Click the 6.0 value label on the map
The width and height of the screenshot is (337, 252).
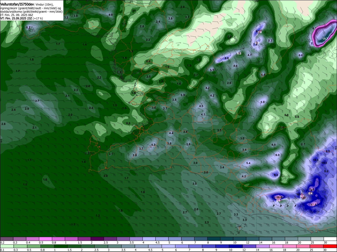(x=277, y=155)
